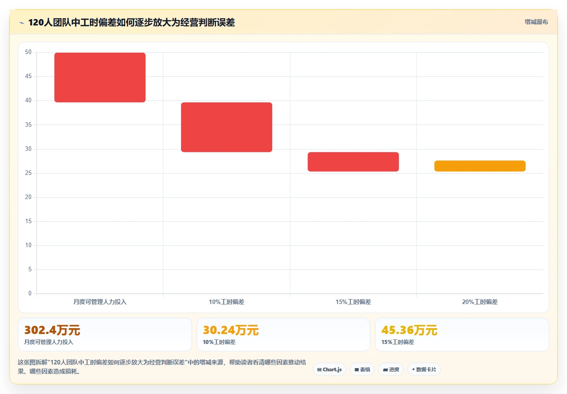Click the 表格 chip
The image size is (567, 394).
362,369
